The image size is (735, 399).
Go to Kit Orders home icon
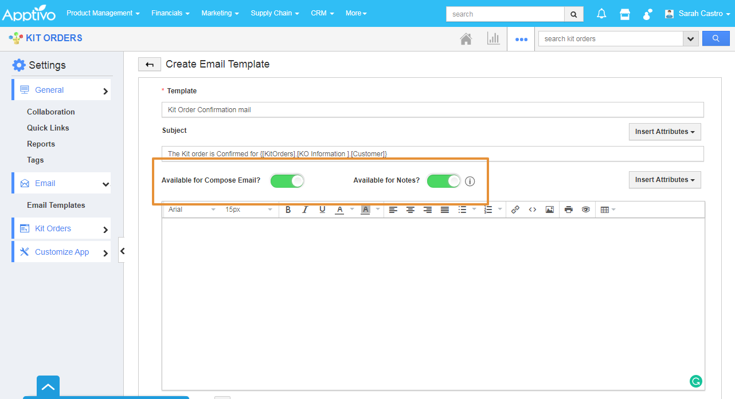coord(466,39)
